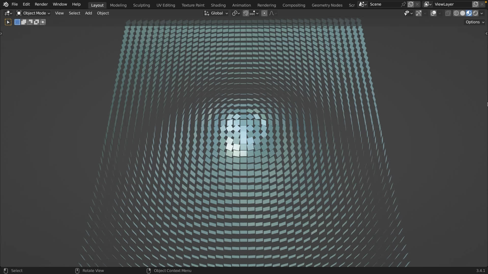The width and height of the screenshot is (488, 274).
Task: Switch viewport shading to wireframe
Action: (x=456, y=13)
